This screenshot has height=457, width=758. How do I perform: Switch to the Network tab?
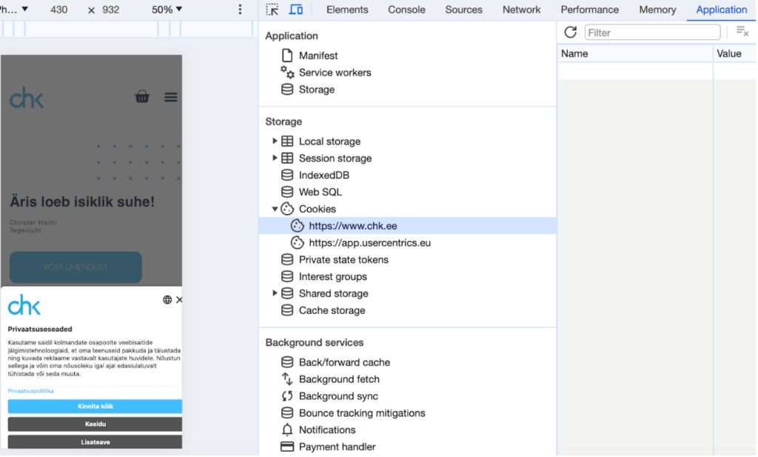pos(521,10)
